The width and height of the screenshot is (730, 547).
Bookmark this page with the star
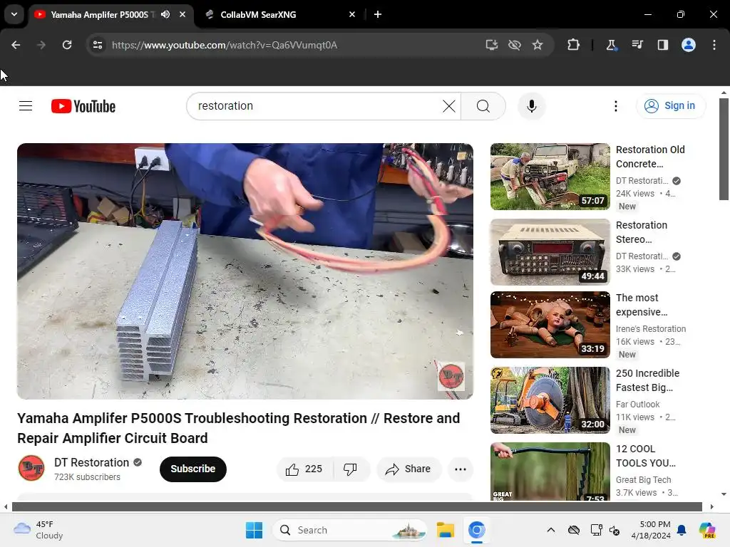pos(538,45)
